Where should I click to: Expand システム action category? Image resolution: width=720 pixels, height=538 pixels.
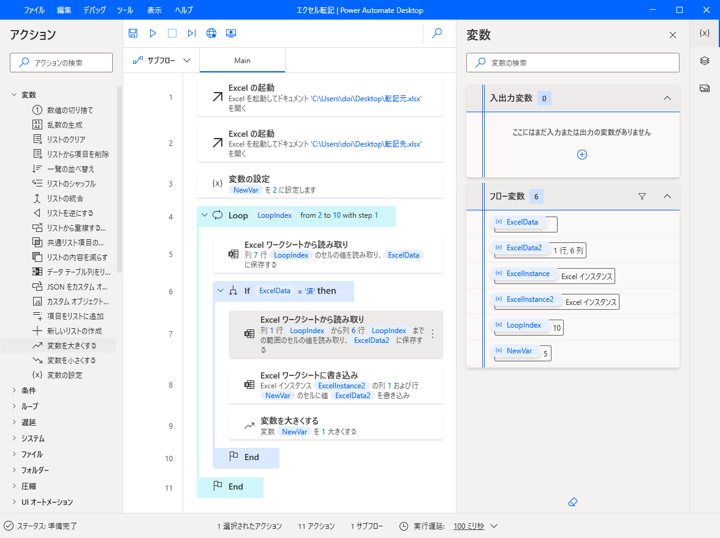click(13, 438)
